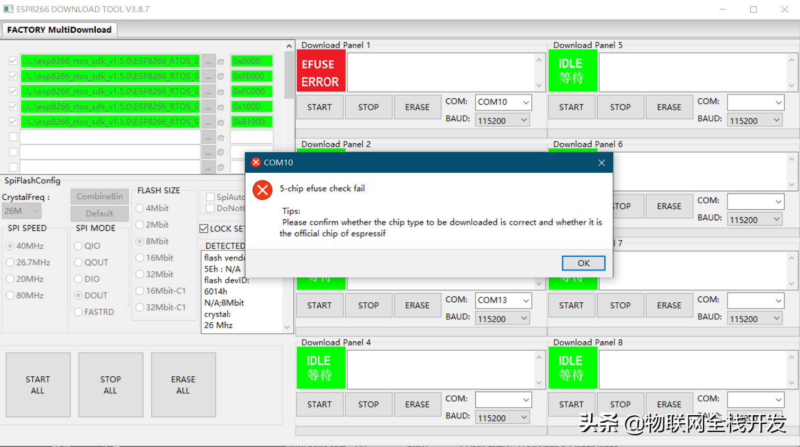
Task: Click ERASE ALL button
Action: coord(183,385)
